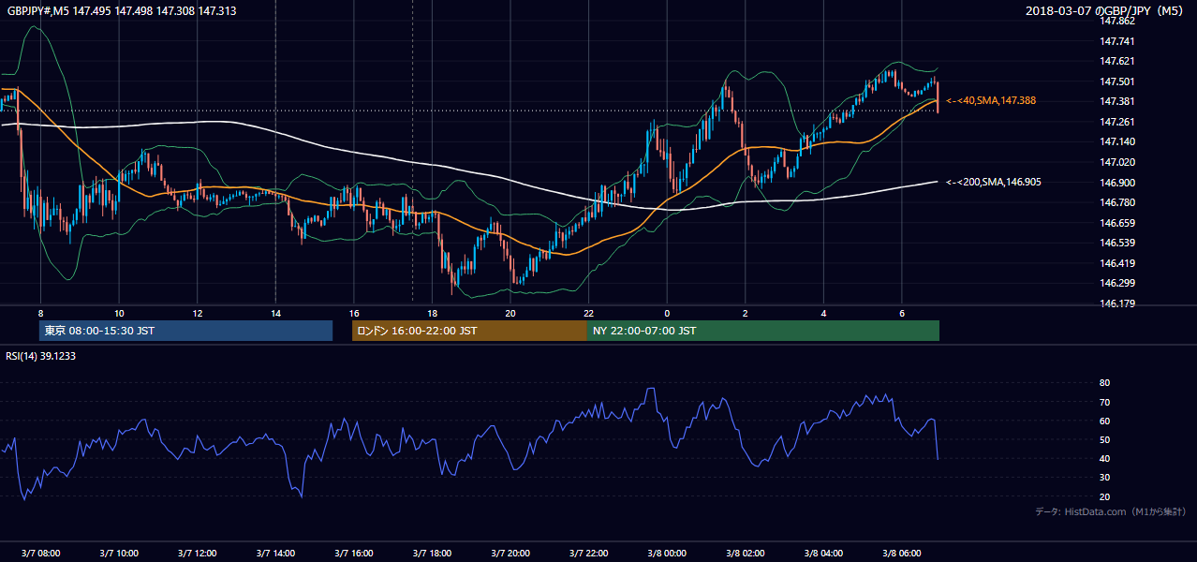Image resolution: width=1197 pixels, height=562 pixels.
Task: Click the 3/7 12:00 time label
Action: pyautogui.click(x=198, y=554)
